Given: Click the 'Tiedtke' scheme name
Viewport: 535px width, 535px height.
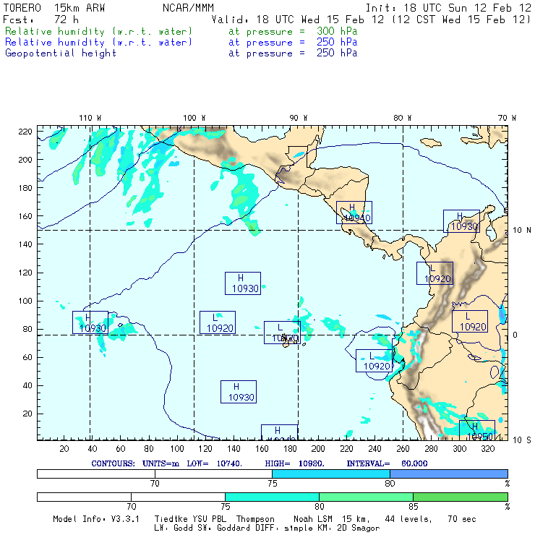Looking at the screenshot, I should click(171, 519).
